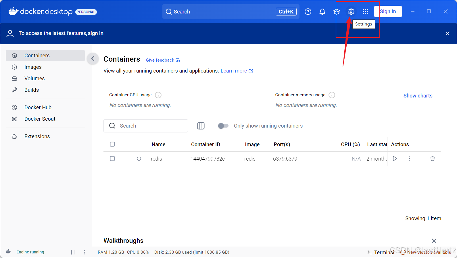Image resolution: width=457 pixels, height=258 pixels.
Task: Sort by CPU (%) column header
Action: click(x=350, y=144)
